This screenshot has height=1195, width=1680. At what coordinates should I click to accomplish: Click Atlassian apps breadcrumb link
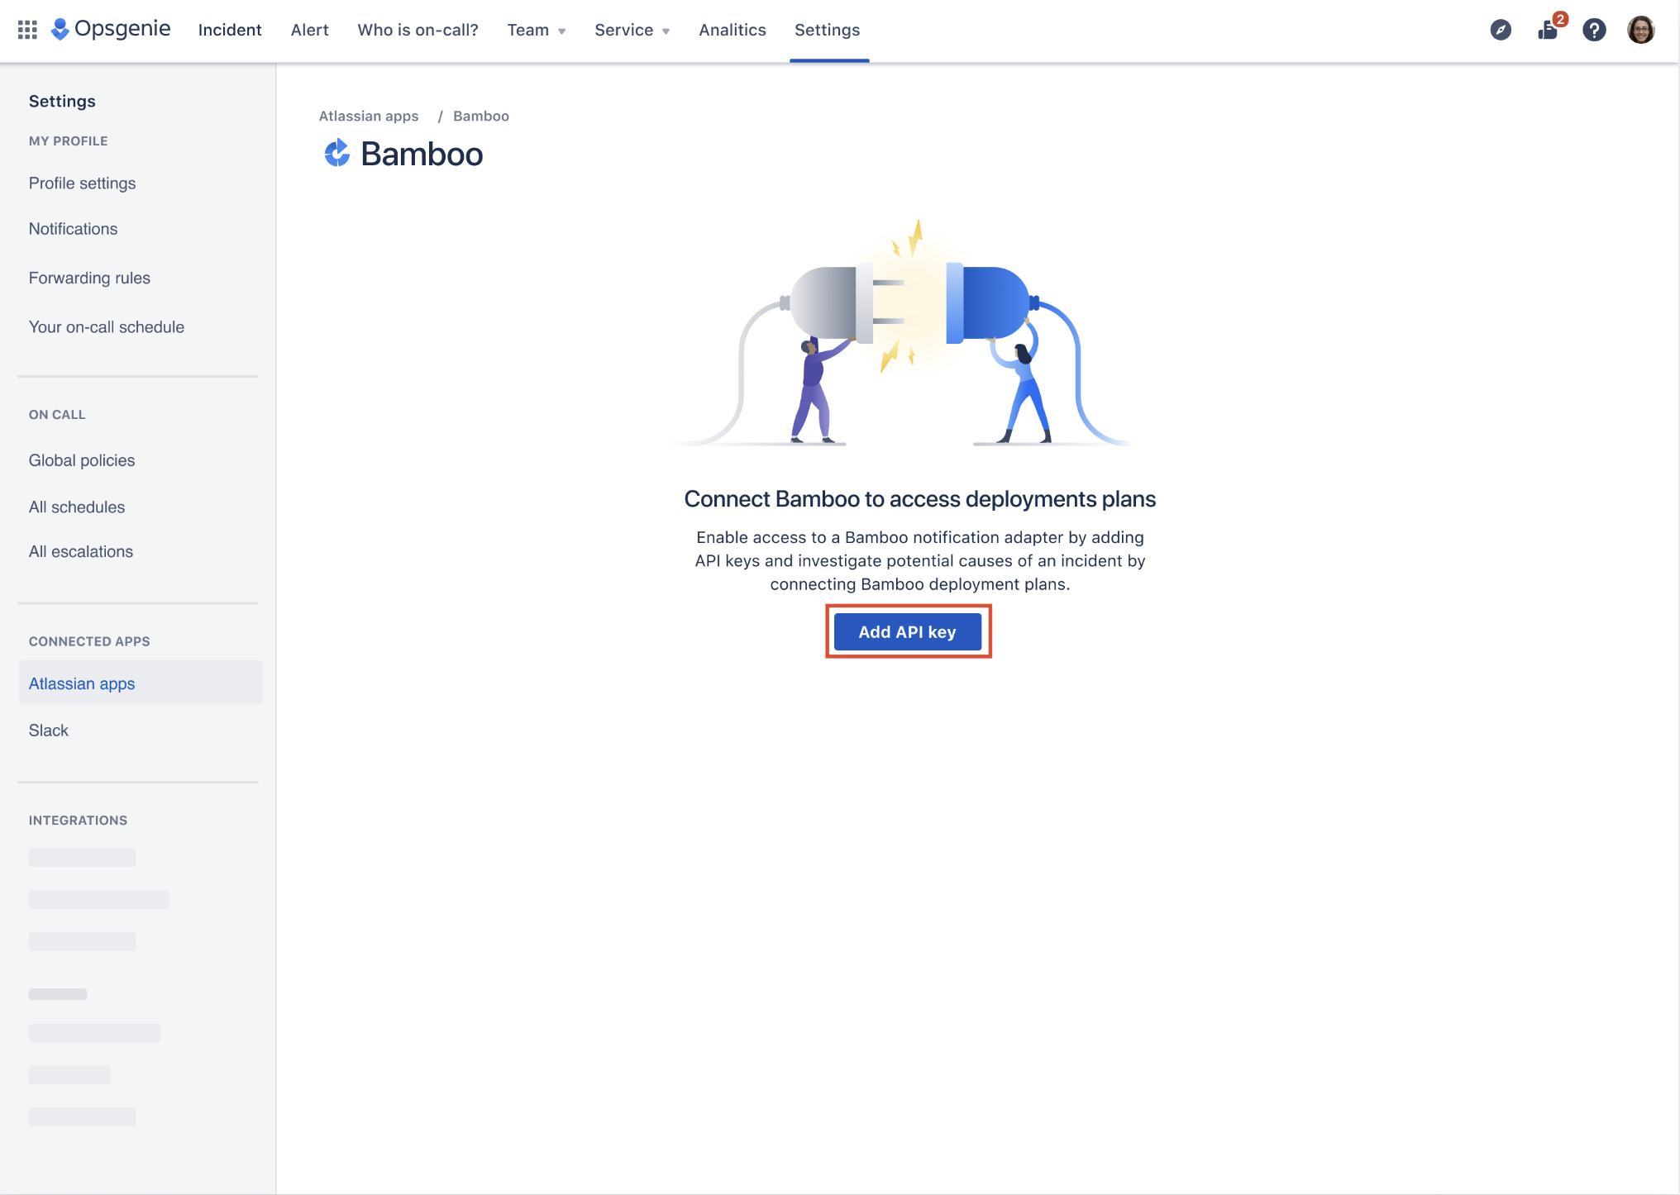click(369, 116)
